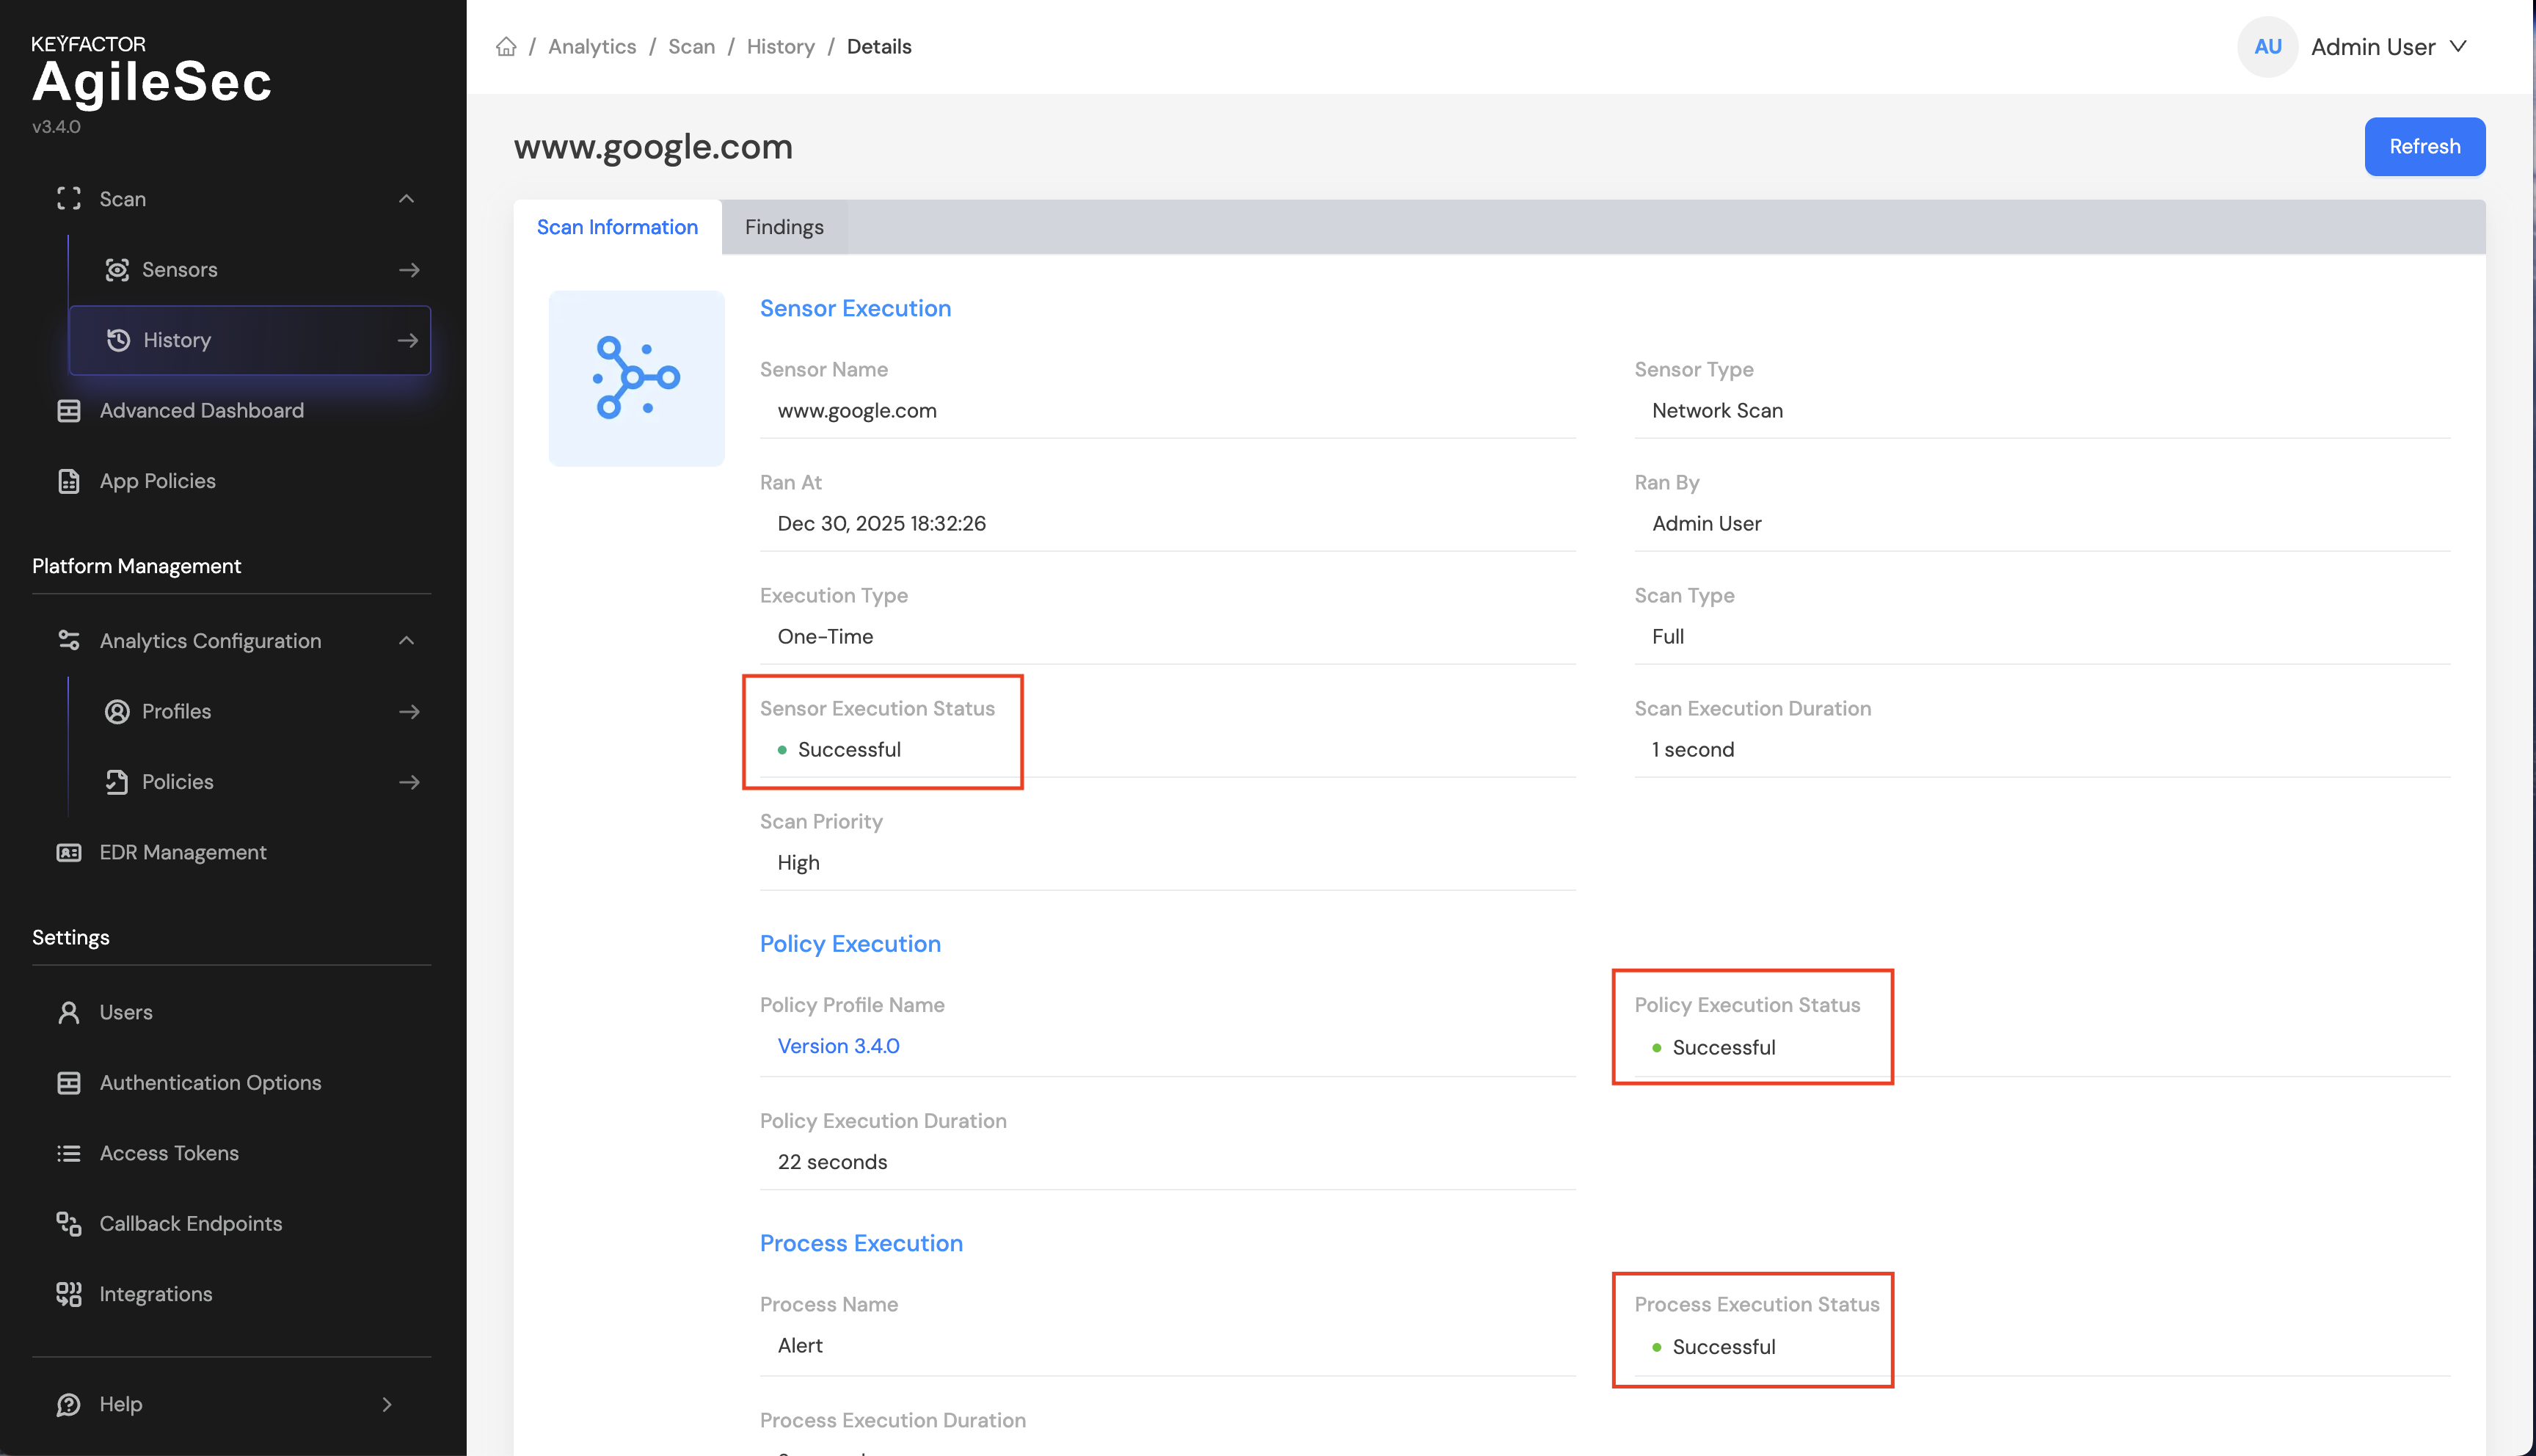Click the Integrations grid icon

[x=68, y=1295]
